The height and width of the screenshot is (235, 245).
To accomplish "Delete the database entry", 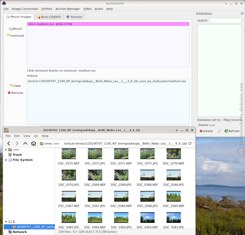I will pos(206,131).
